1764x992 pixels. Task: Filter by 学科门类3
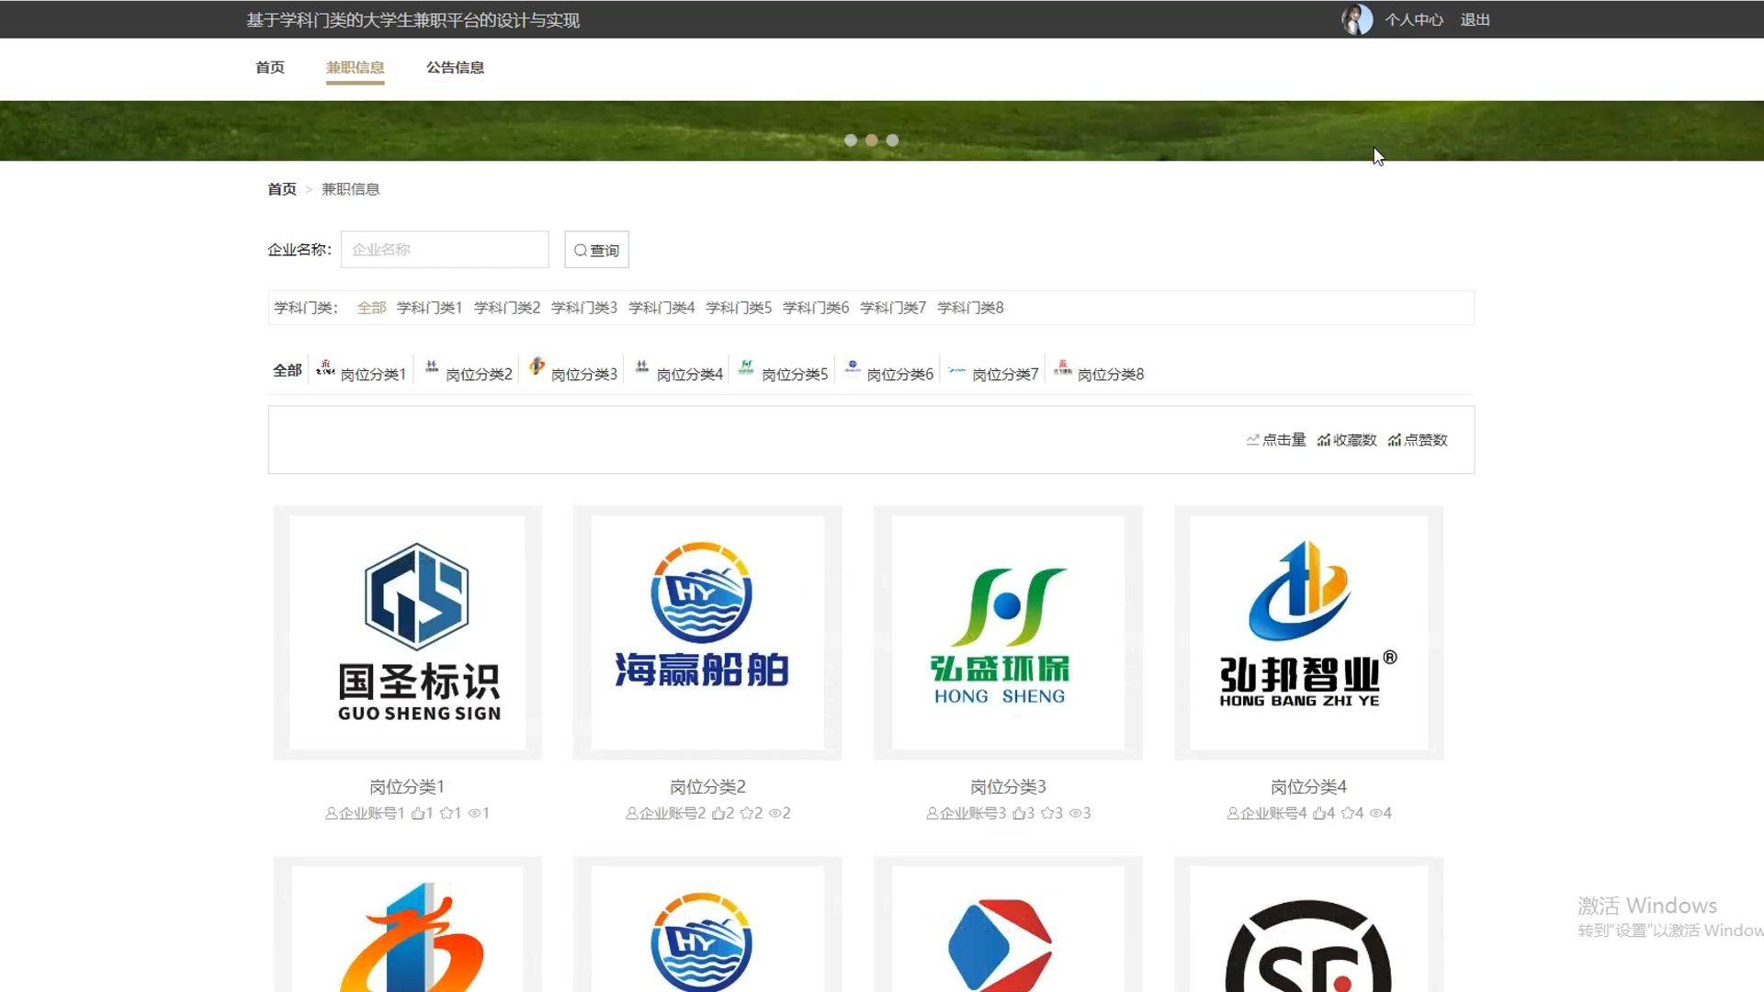coord(583,308)
